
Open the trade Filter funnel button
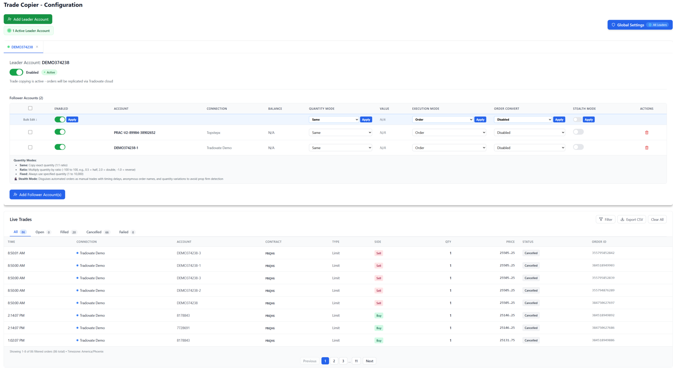[x=605, y=220]
